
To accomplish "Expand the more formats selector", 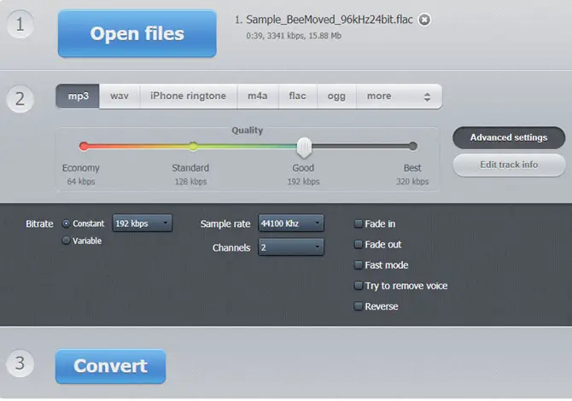I will click(x=399, y=96).
